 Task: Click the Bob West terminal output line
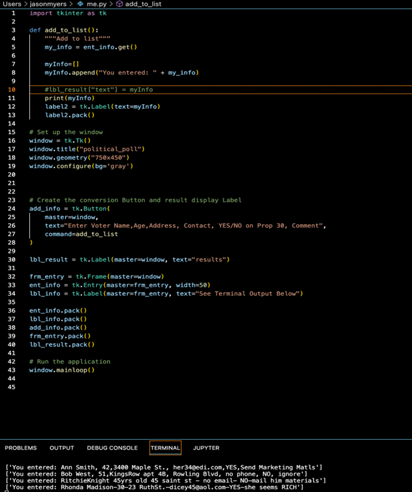[156, 474]
